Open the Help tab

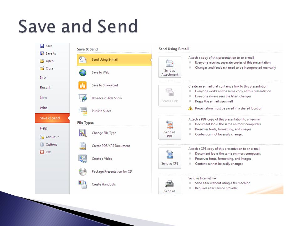[43, 128]
